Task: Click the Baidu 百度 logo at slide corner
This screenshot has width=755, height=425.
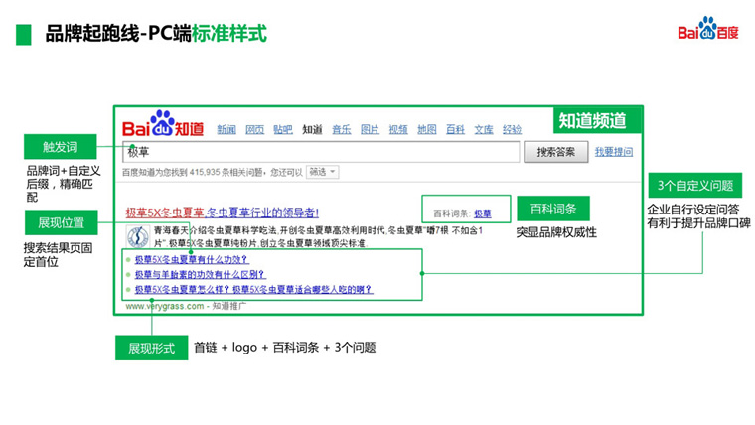Action: (707, 29)
